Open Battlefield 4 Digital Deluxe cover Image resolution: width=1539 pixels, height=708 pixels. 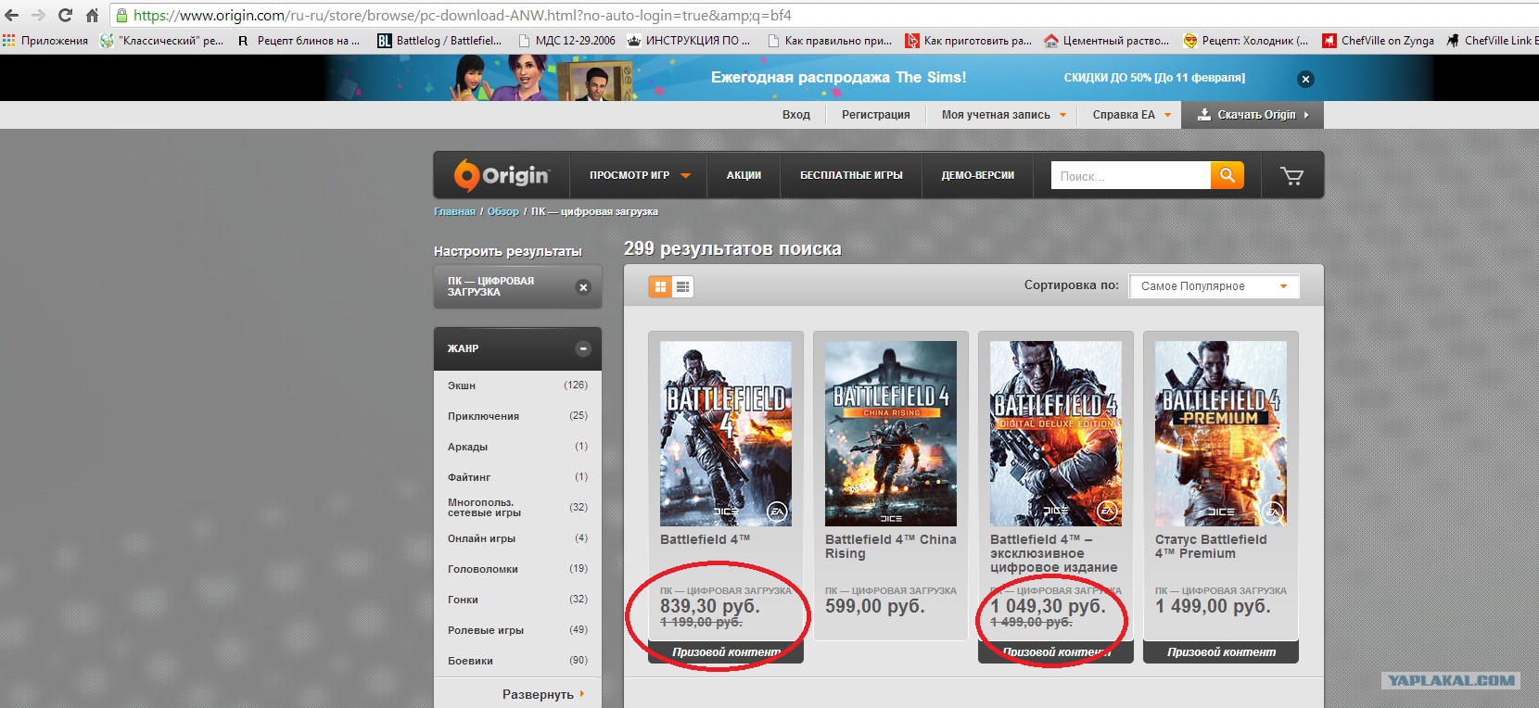[x=1056, y=434]
